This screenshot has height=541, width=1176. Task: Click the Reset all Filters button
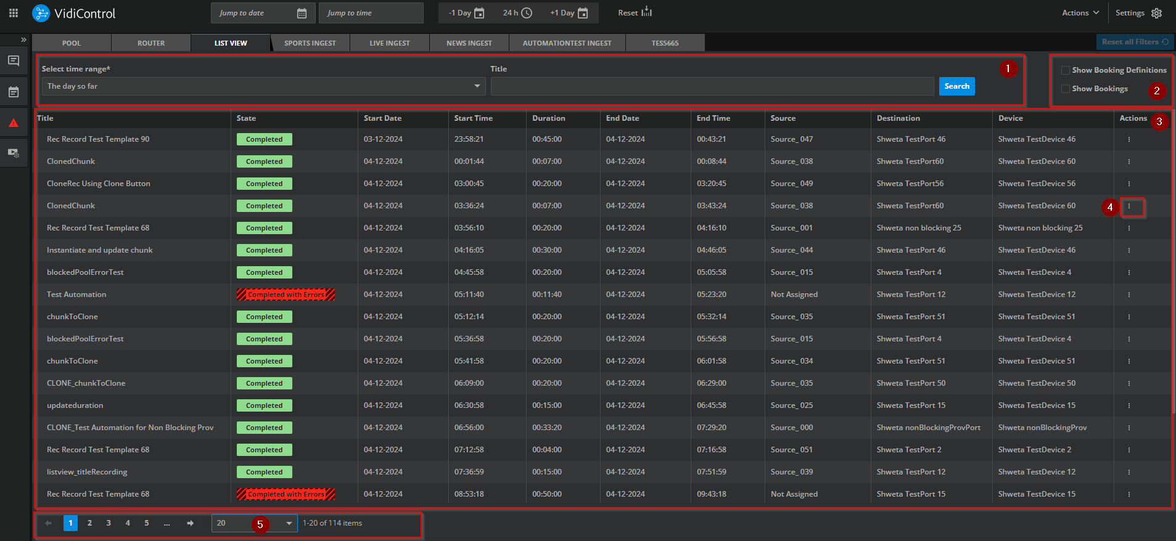[1134, 42]
